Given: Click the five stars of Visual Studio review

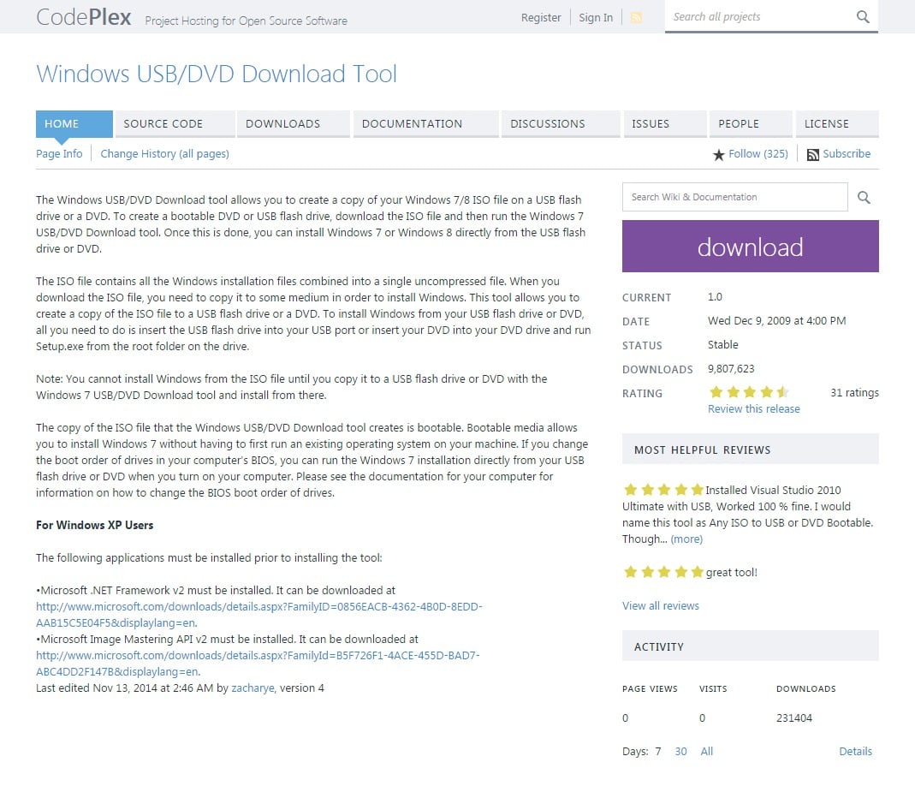Looking at the screenshot, I should [x=663, y=489].
